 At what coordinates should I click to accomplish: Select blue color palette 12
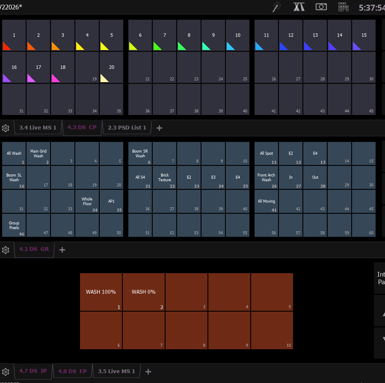291,35
